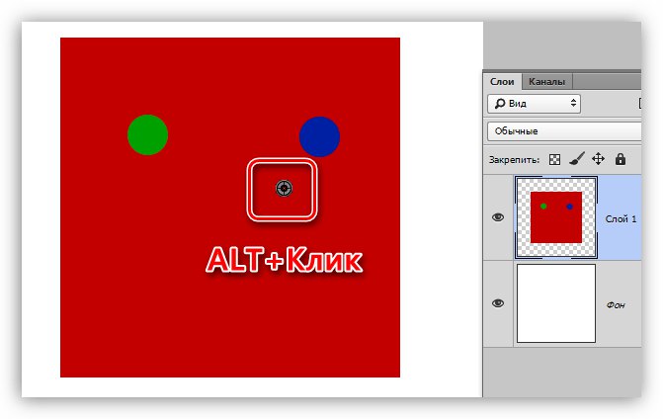Click the Фон layer name
Screen dimensions: 663x419
[616, 304]
